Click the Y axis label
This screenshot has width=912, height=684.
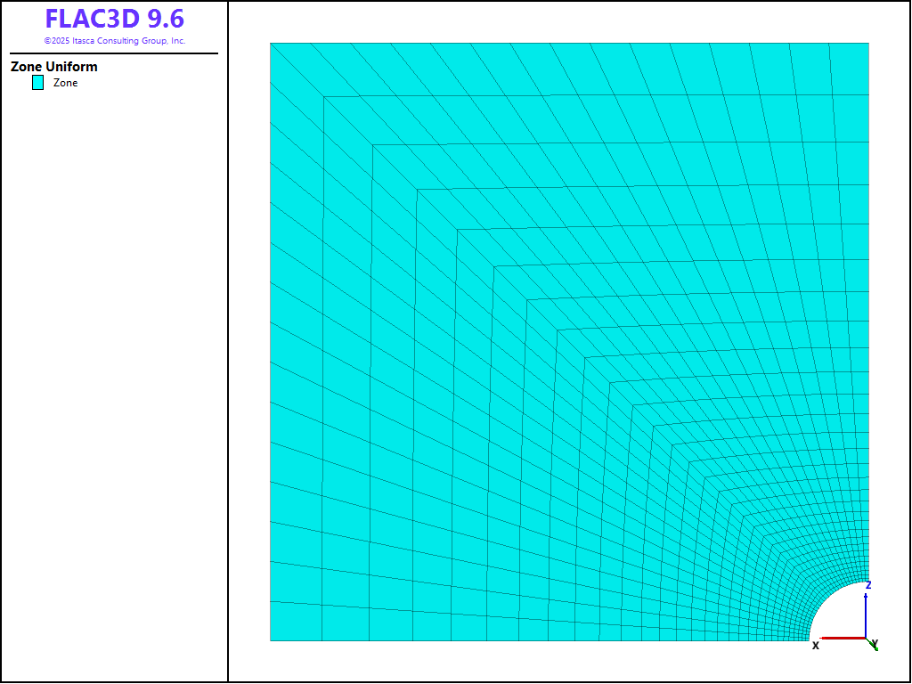point(875,643)
